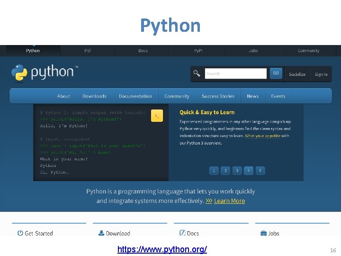Image resolution: width=341 pixels, height=256 pixels.
Task: Click the Get Started heading text
Action: click(39, 233)
